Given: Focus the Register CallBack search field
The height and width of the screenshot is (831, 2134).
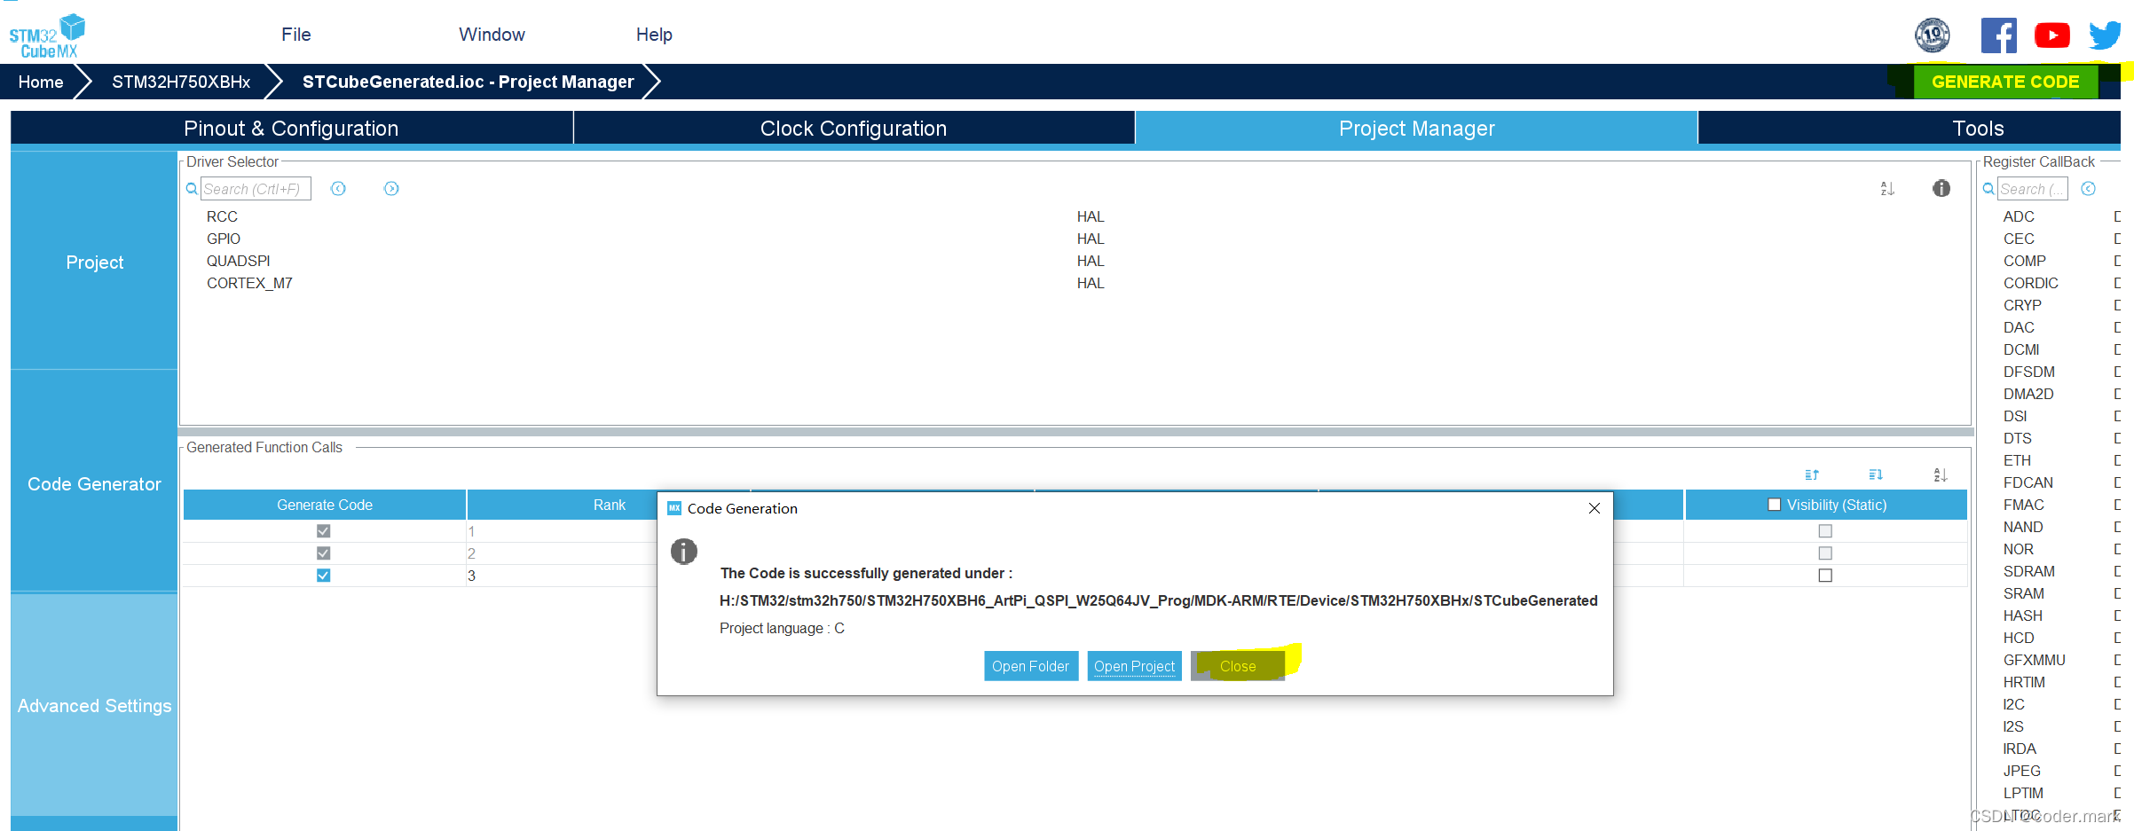Looking at the screenshot, I should (x=2032, y=188).
